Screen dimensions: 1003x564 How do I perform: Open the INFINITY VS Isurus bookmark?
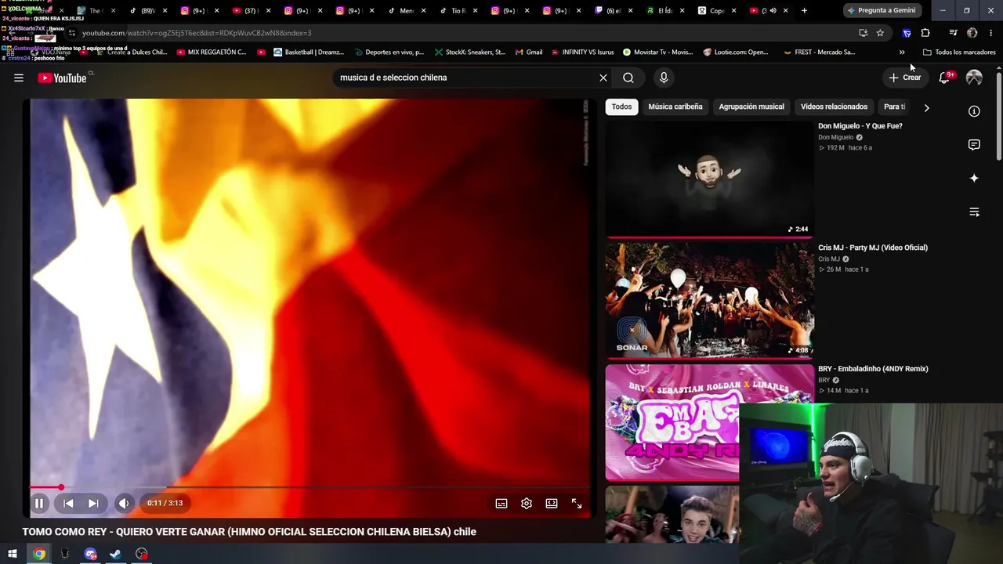click(582, 52)
